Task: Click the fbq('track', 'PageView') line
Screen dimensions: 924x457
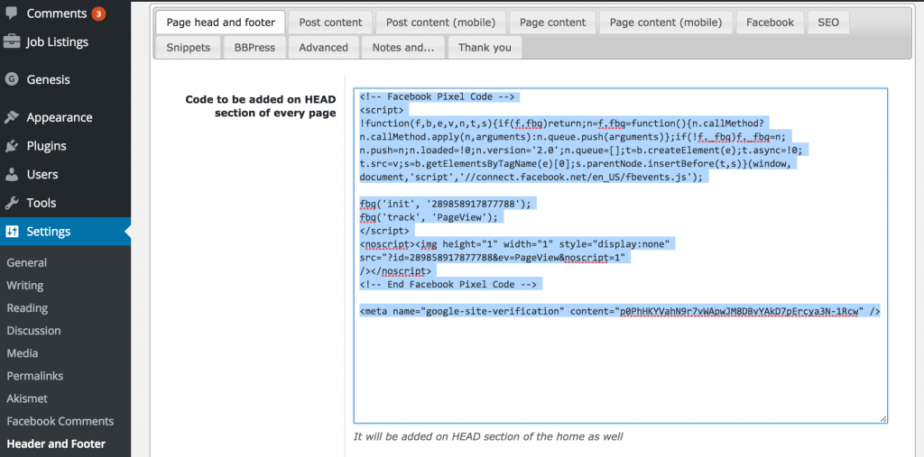Action: [x=429, y=217]
